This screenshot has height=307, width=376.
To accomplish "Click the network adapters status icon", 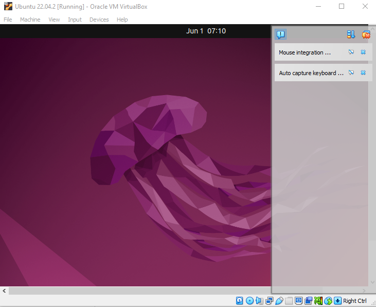I will 270,300.
